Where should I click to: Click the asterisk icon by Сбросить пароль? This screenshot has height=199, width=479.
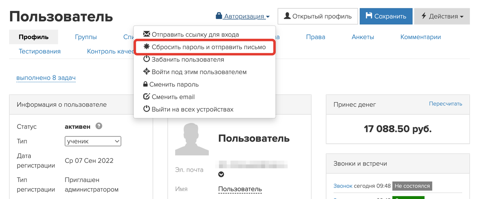[x=146, y=47]
